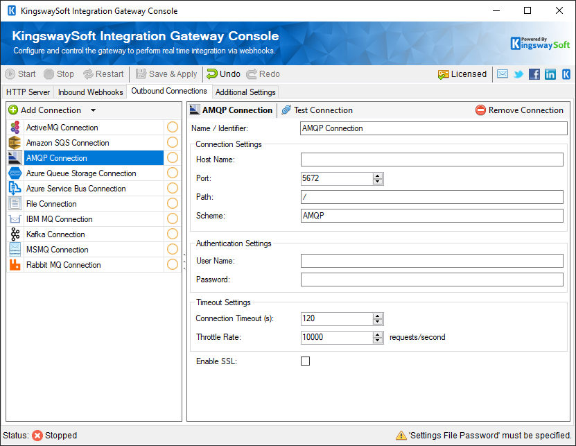Click the MSMQ Connection icon
The width and height of the screenshot is (576, 446).
15,250
